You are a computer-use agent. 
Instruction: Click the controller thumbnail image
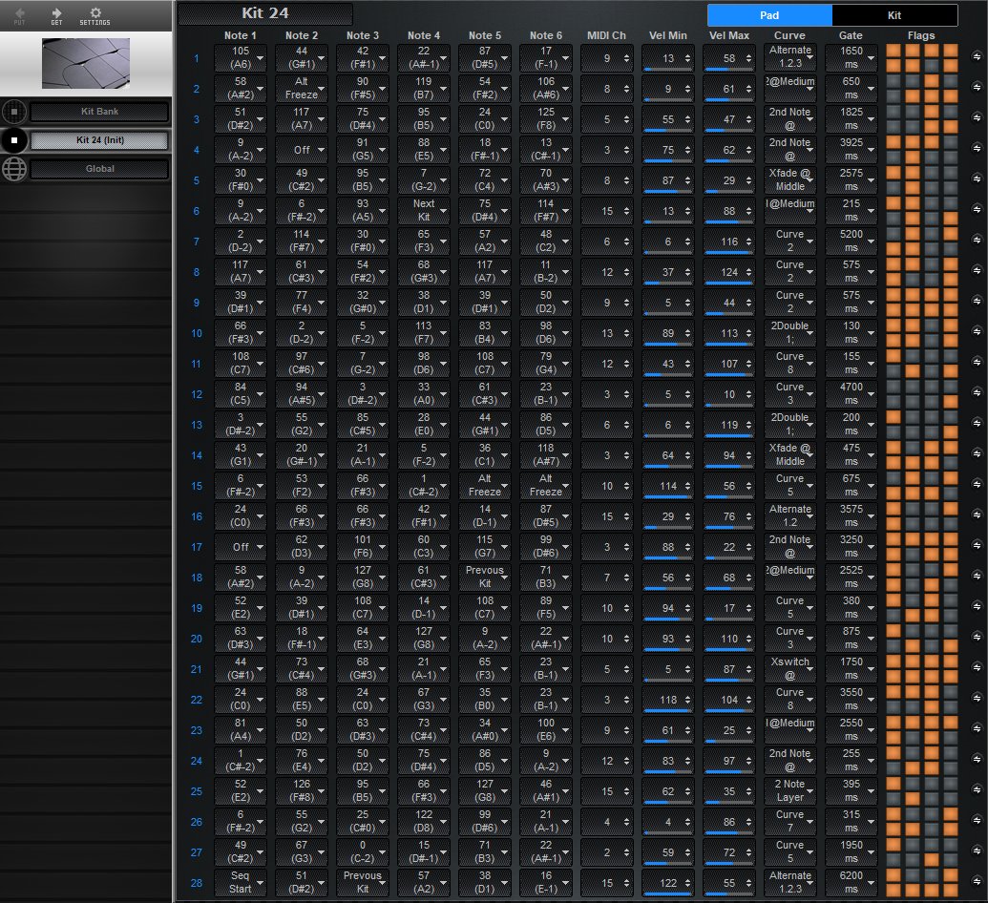[86, 63]
